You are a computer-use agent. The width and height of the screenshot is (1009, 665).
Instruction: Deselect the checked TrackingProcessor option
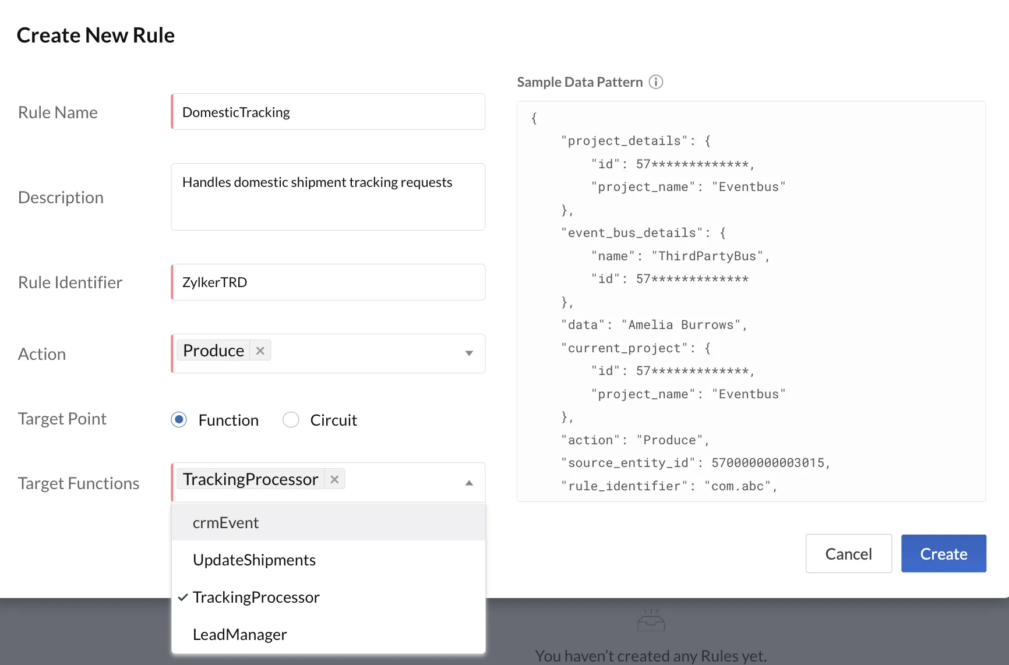[x=329, y=597]
